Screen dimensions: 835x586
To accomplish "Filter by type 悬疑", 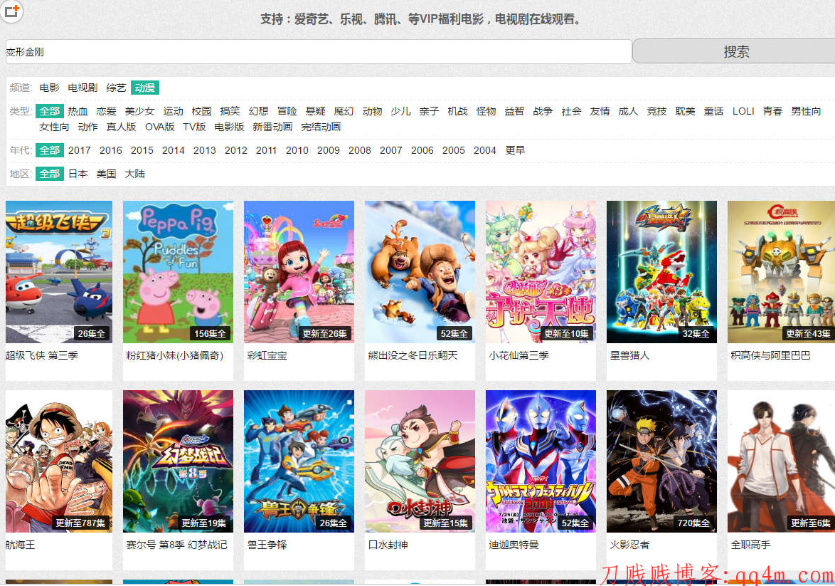I will point(315,111).
